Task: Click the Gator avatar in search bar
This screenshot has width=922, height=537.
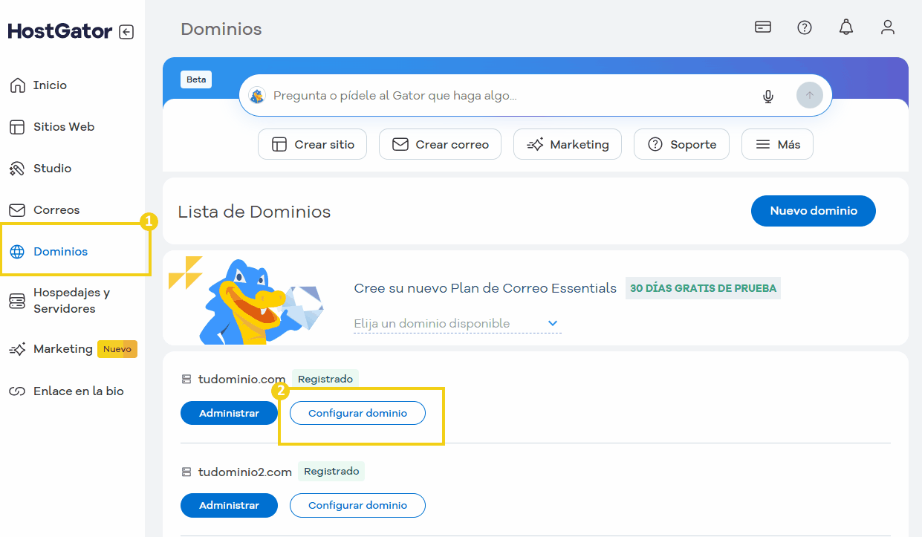Action: tap(257, 96)
